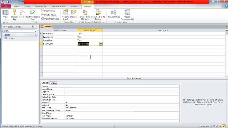Click the Manager field name cell

tap(60, 37)
